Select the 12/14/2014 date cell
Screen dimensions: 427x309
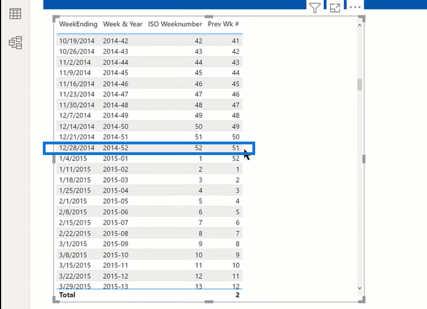(77, 126)
